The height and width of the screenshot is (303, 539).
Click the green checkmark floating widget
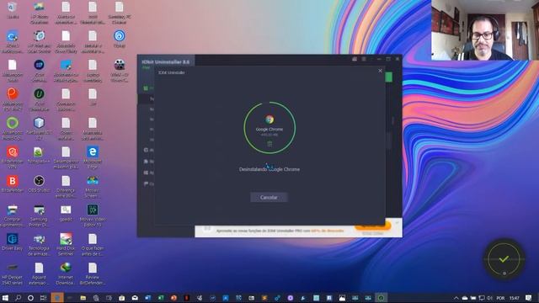coord(504,259)
